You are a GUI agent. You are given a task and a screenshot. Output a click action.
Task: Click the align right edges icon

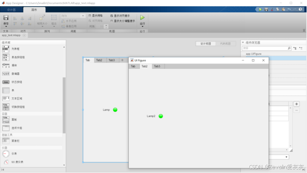29,19
